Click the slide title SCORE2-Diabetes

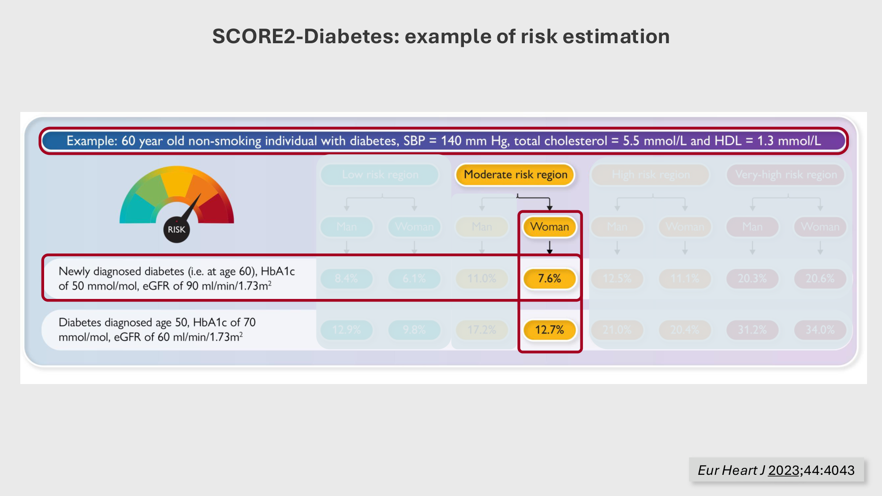[441, 36]
